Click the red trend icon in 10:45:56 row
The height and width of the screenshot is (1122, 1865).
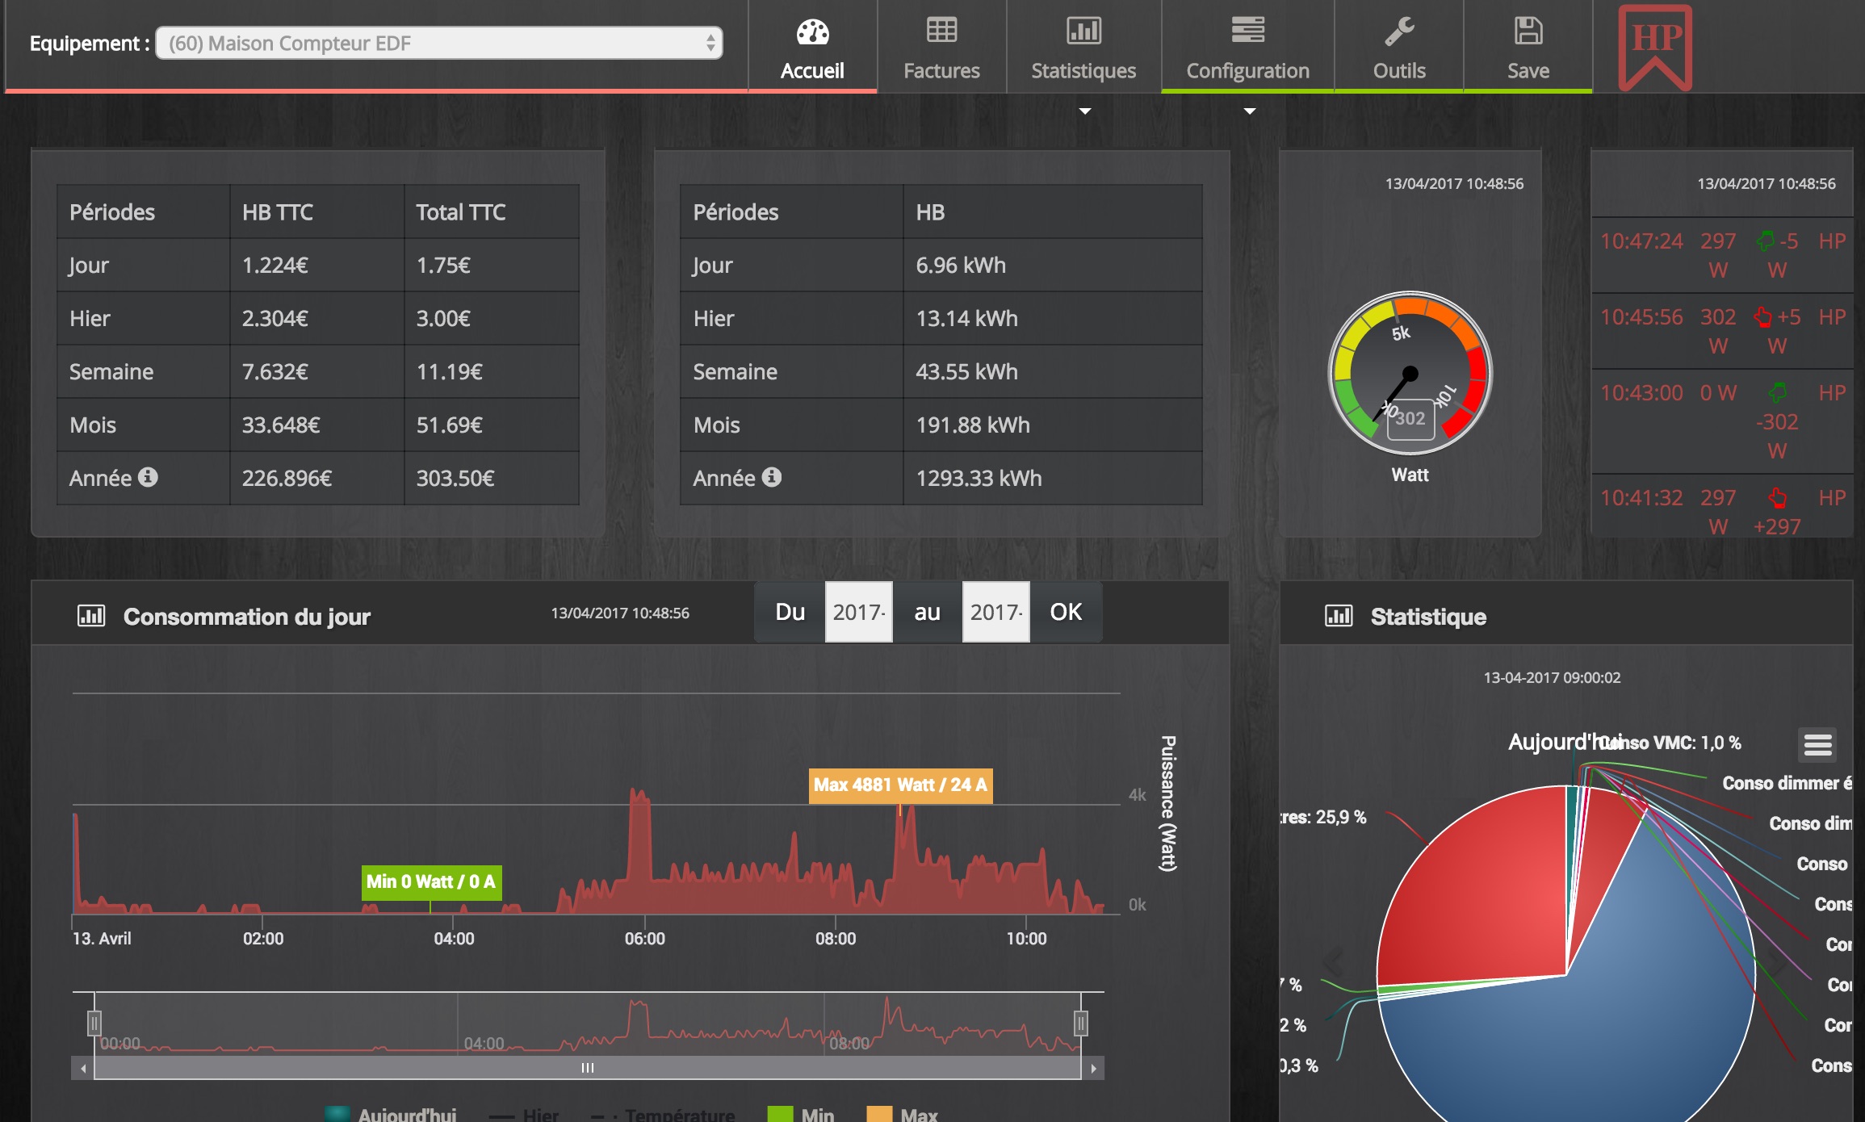coord(1763,316)
